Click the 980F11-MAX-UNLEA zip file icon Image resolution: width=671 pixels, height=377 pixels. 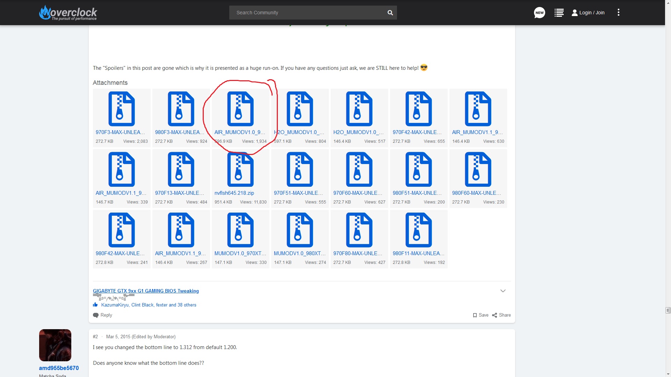(x=418, y=230)
